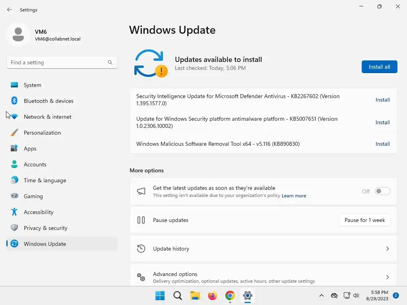Image resolution: width=407 pixels, height=305 pixels.
Task: Click the pause icon beside Pause updates
Action: point(141,220)
